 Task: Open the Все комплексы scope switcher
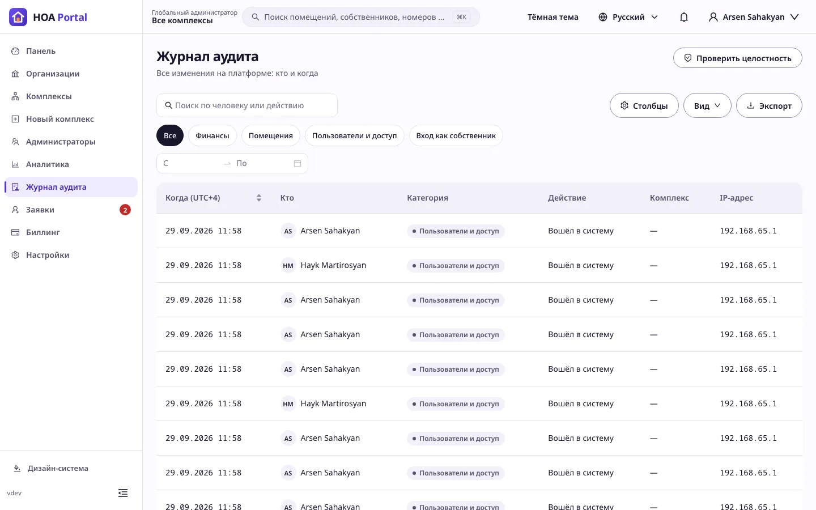(194, 17)
